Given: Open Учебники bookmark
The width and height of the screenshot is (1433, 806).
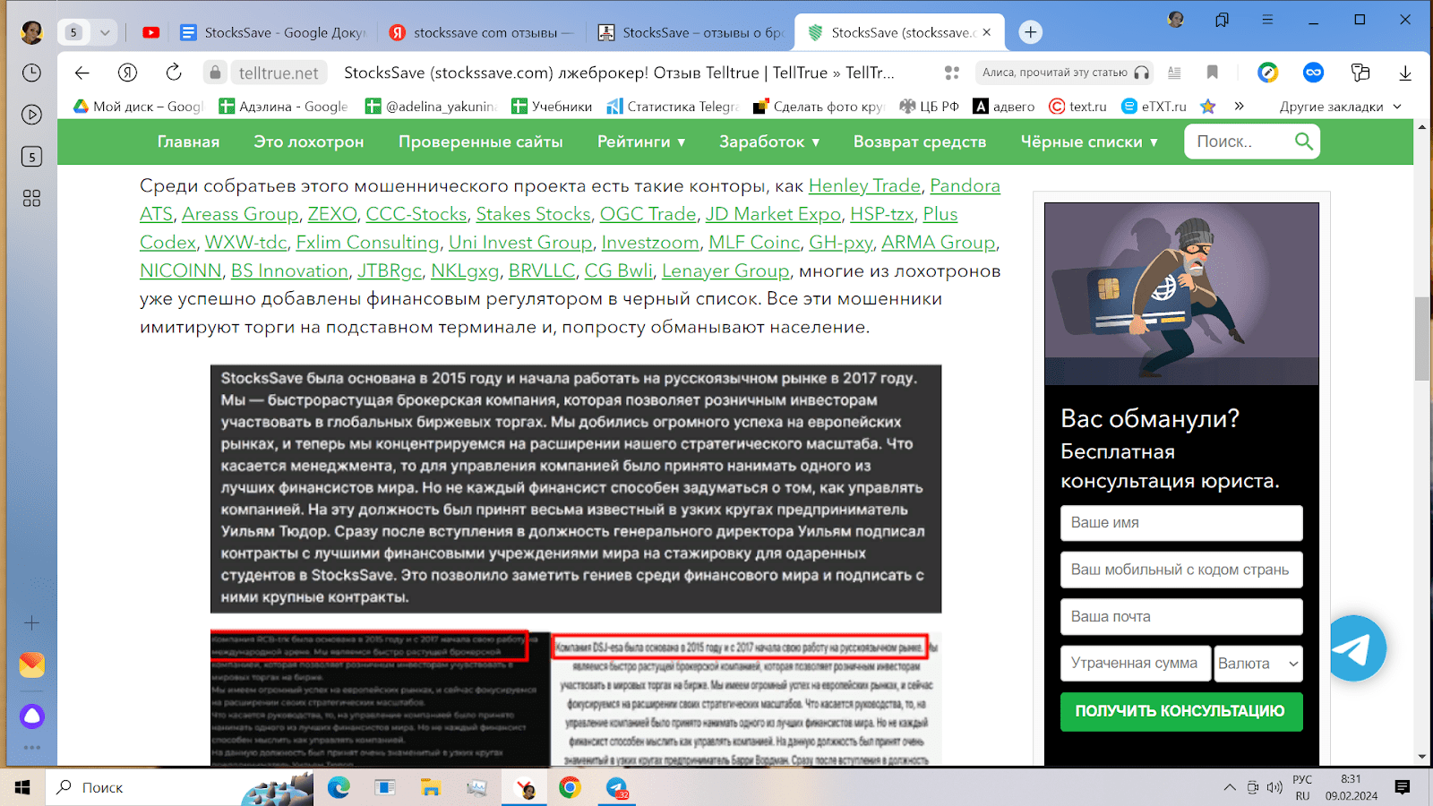Looking at the screenshot, I should coord(552,106).
